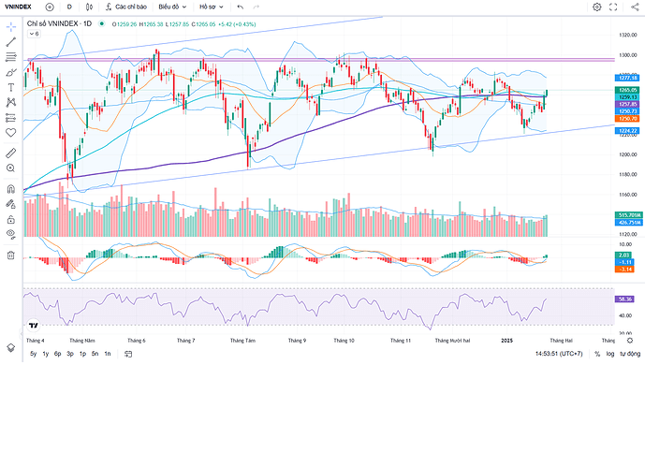Open Các chỉ báo indicators button
Image resolution: width=645 pixels, height=467 pixels.
pyautogui.click(x=129, y=7)
